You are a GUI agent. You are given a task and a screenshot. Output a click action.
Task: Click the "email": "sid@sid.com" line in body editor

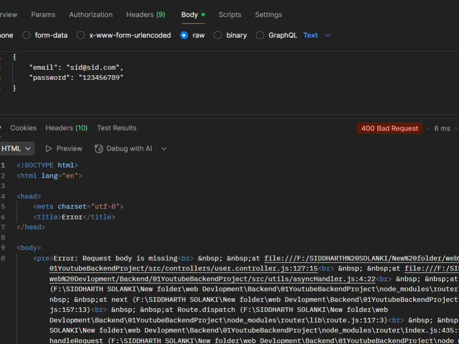coord(76,68)
